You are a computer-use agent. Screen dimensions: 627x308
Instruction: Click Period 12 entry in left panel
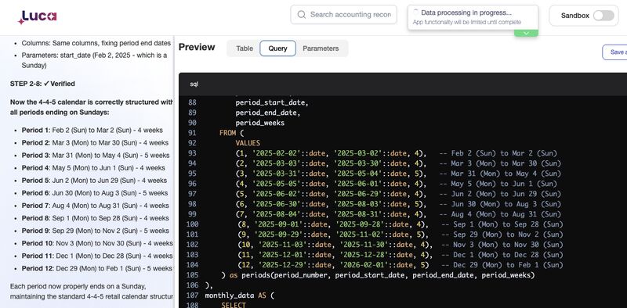pyautogui.click(x=96, y=268)
